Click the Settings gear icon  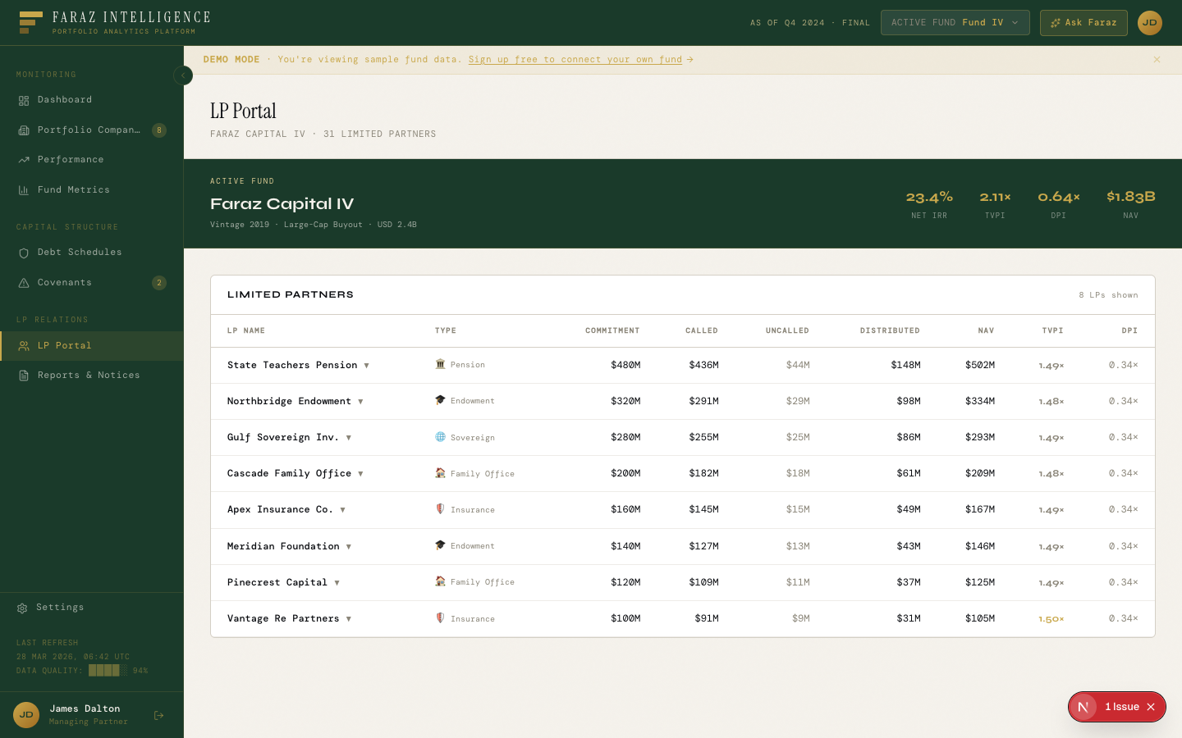pyautogui.click(x=22, y=608)
